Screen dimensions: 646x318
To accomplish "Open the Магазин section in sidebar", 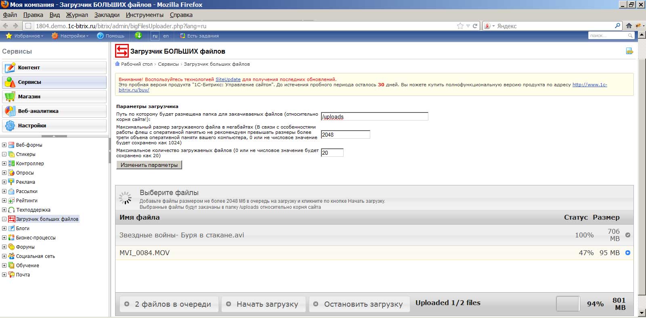I will 54,97.
